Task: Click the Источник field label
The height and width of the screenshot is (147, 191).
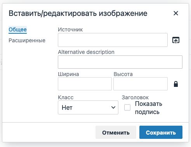Action: (70, 29)
